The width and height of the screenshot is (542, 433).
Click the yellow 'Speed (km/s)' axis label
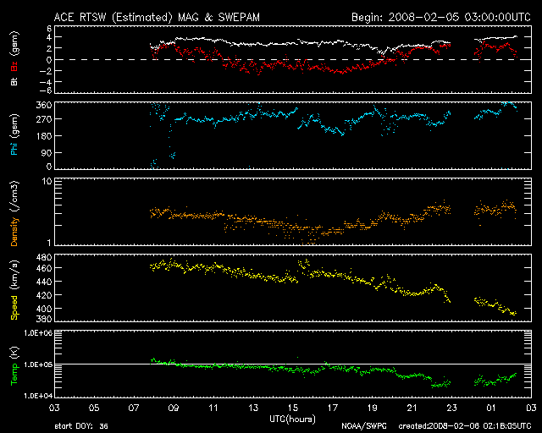(x=14, y=290)
